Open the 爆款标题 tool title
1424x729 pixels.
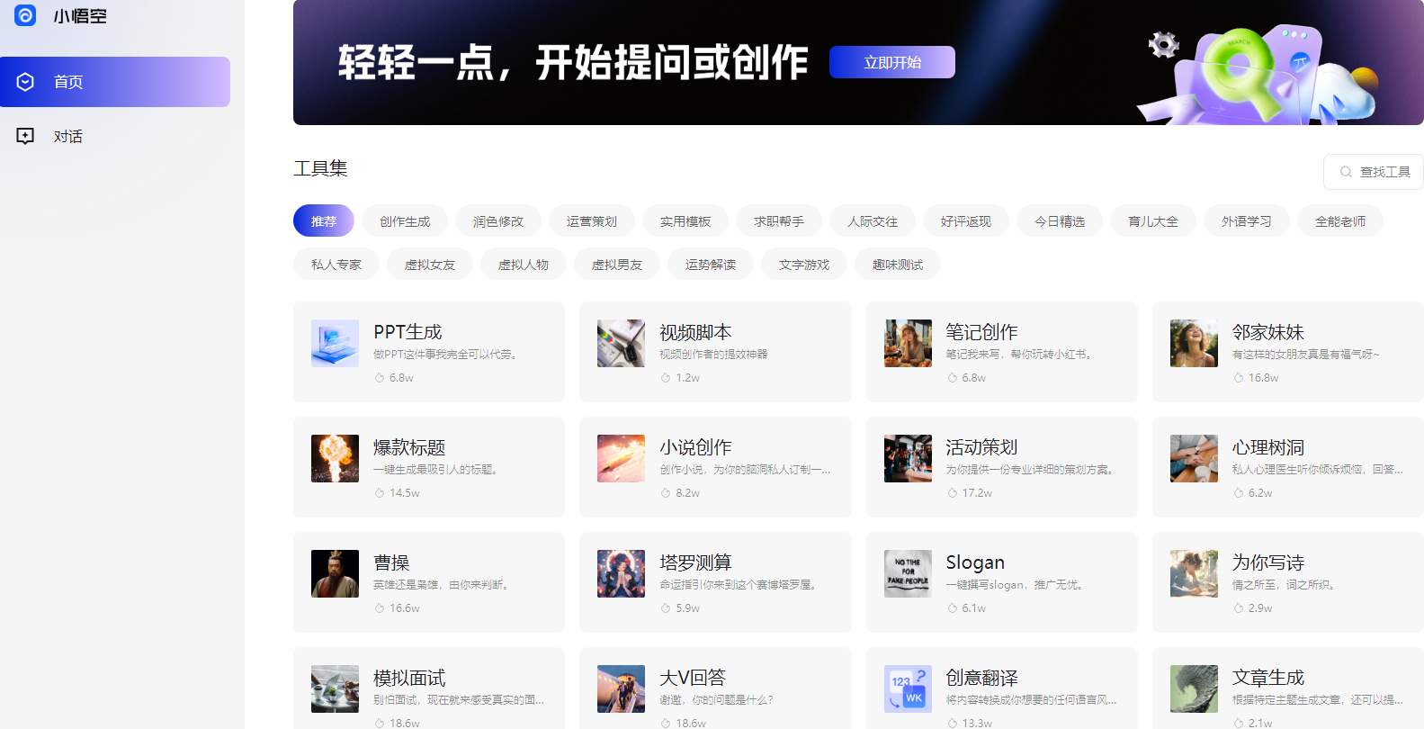coord(409,447)
